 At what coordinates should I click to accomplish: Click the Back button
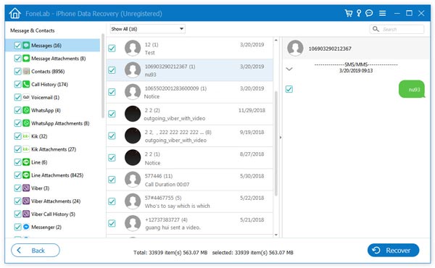click(36, 251)
